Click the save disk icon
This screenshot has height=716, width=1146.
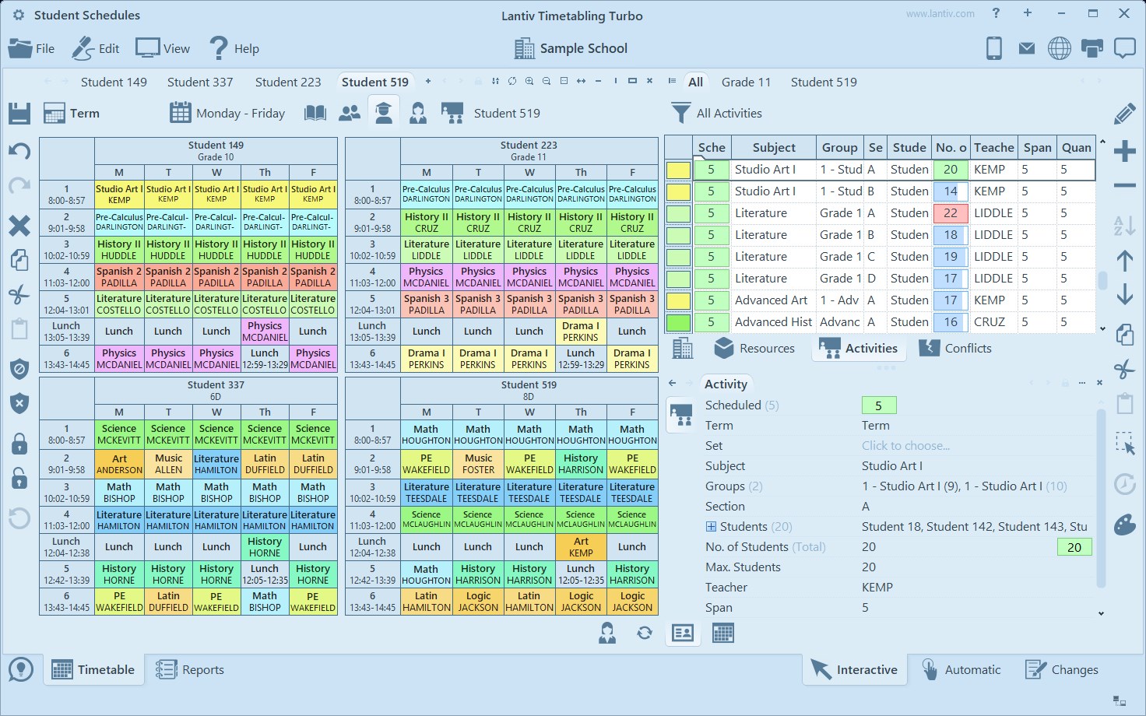tap(19, 113)
